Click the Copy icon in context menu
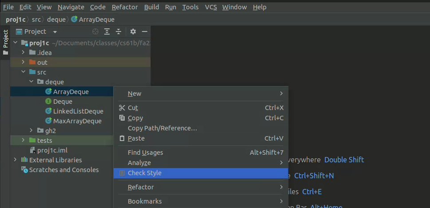 [x=122, y=118]
